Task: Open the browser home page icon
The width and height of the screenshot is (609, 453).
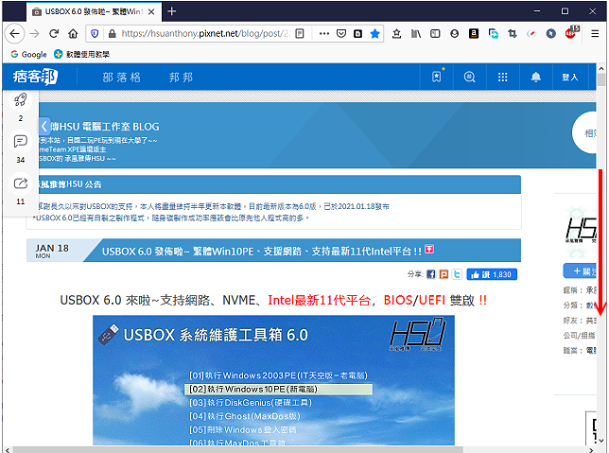Action: 73,34
